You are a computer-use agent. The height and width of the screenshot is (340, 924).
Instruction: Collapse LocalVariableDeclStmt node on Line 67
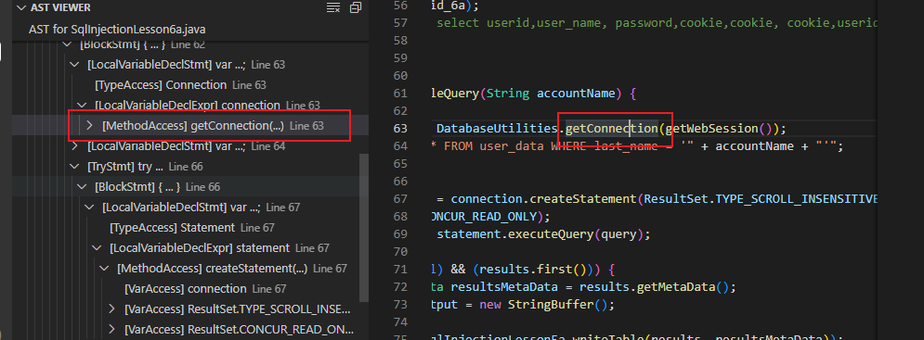(x=89, y=208)
